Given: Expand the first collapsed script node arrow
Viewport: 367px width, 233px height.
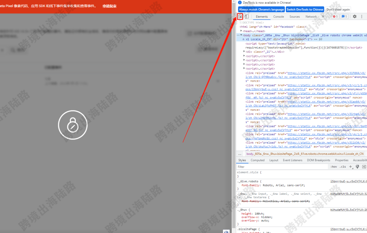Looking at the screenshot, I should coord(244,56).
